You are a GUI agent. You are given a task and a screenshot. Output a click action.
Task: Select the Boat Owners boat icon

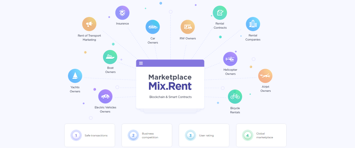(110, 57)
